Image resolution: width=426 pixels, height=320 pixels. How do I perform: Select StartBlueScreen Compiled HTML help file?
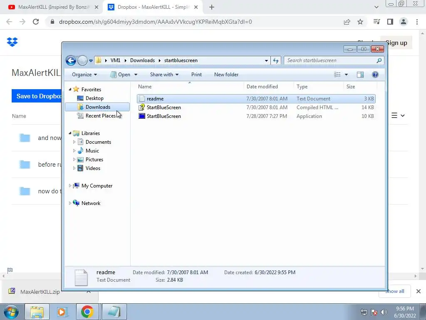[256, 107]
